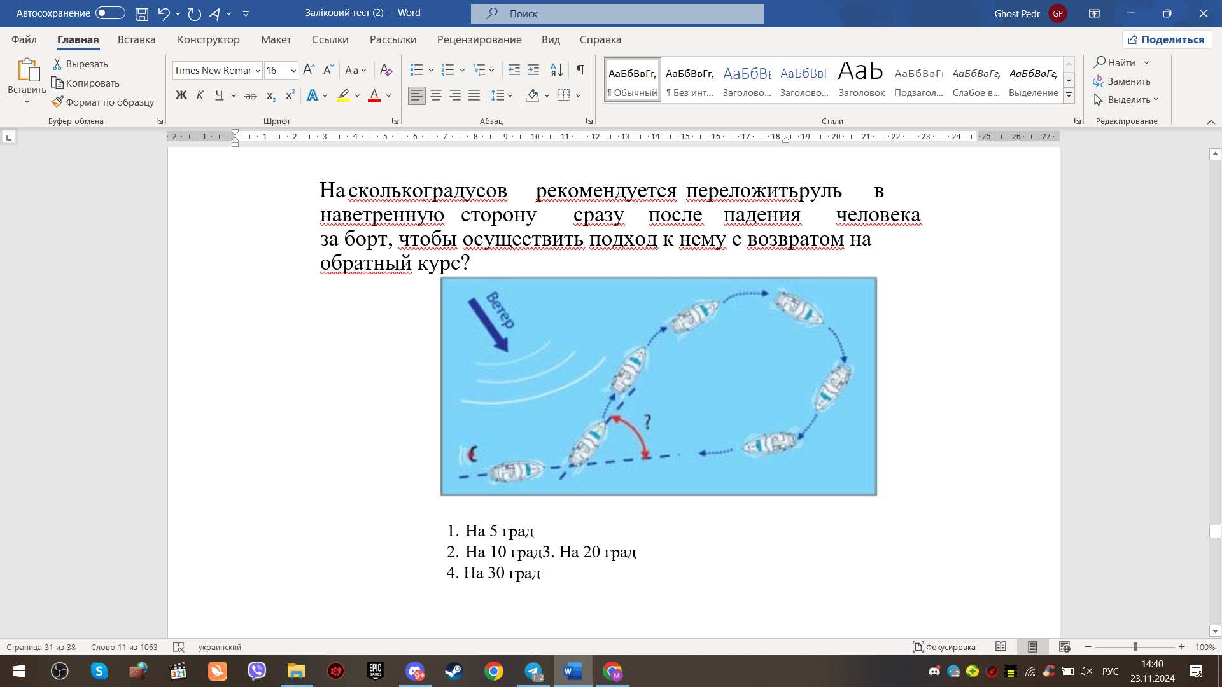Open Telegram from the taskbar
The height and width of the screenshot is (687, 1222).
pos(533,671)
